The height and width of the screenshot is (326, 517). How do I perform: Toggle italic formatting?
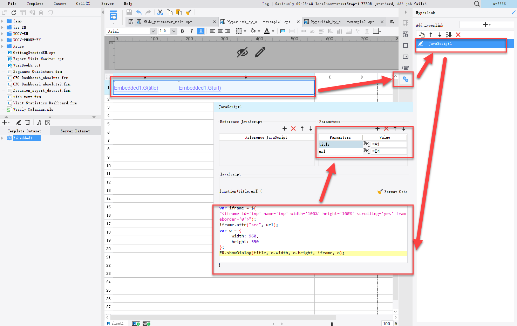click(191, 31)
